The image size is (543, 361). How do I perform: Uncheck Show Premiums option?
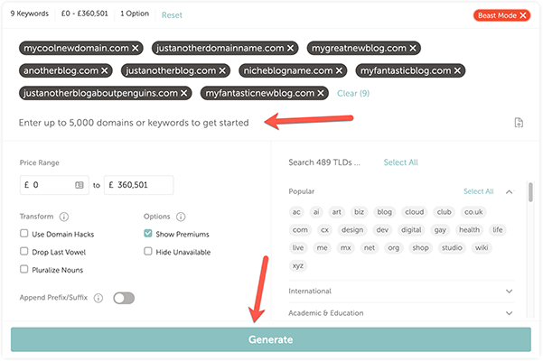coord(148,234)
